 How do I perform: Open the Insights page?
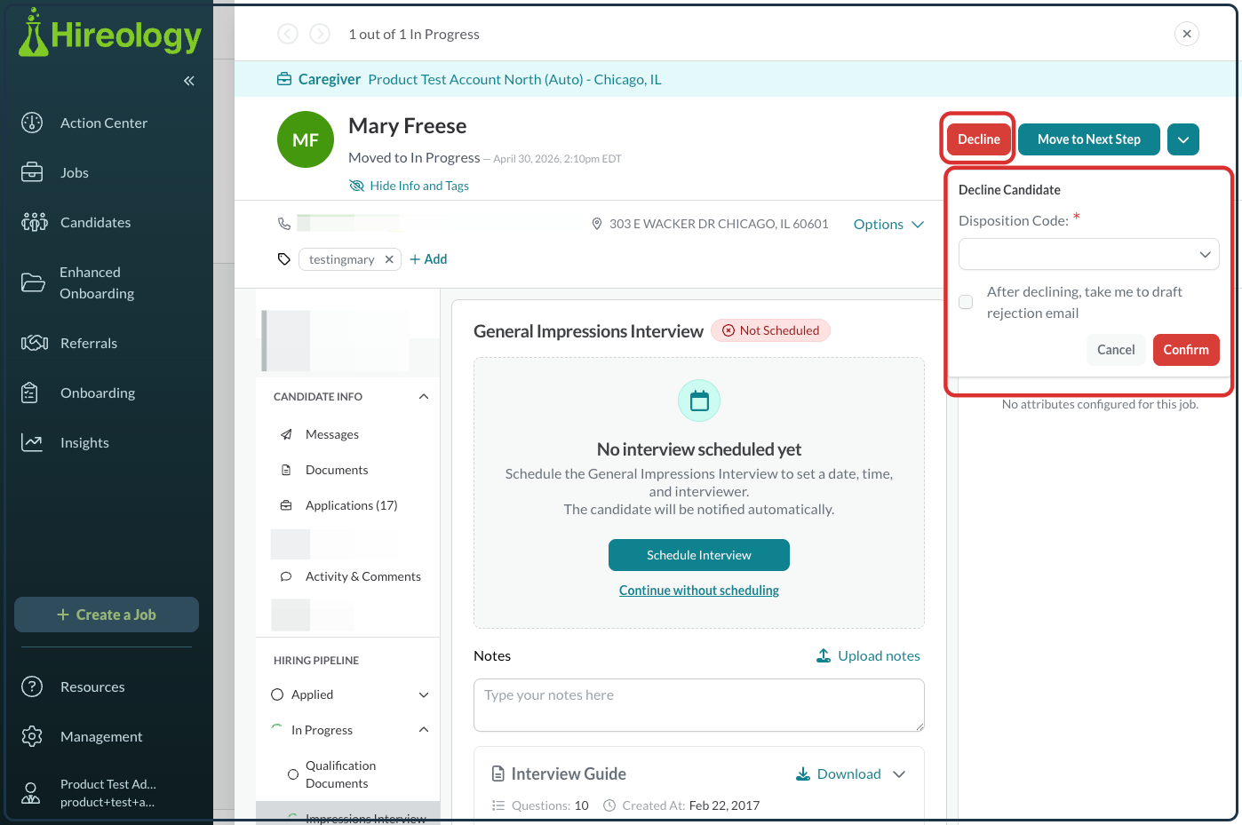coord(84,443)
